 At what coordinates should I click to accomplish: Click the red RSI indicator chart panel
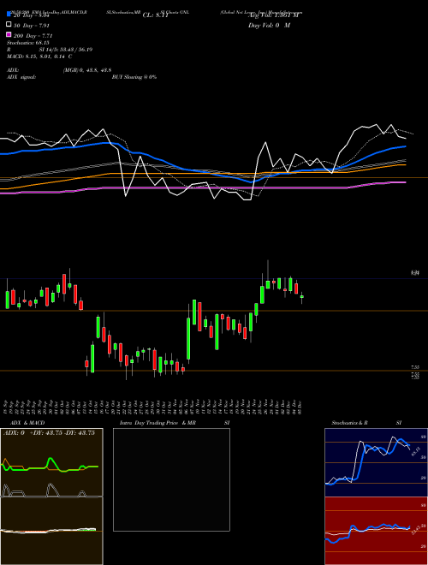point(376,531)
